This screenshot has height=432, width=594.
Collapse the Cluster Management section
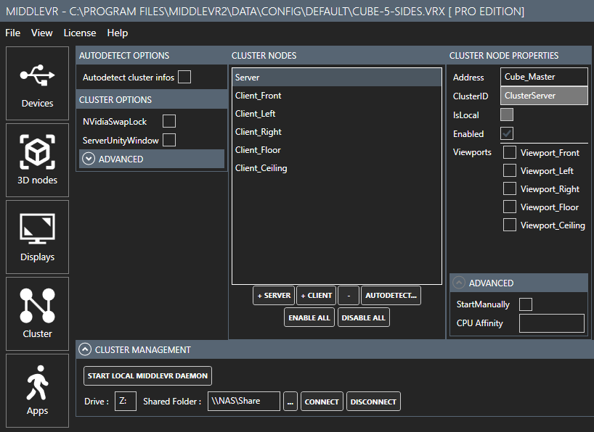[86, 349]
